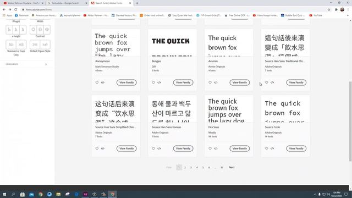Toggle the lining default figure style filter
The height and width of the screenshot is (198, 352).
tap(35, 45)
